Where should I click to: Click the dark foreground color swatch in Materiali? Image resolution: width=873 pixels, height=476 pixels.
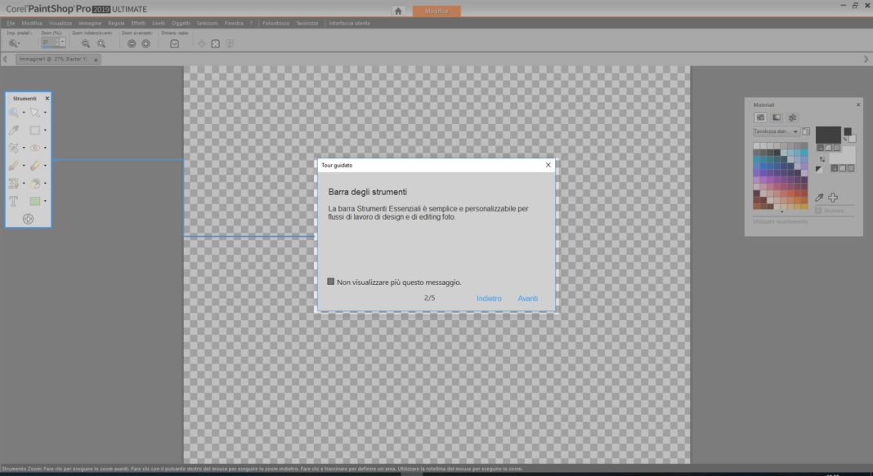[x=827, y=134]
